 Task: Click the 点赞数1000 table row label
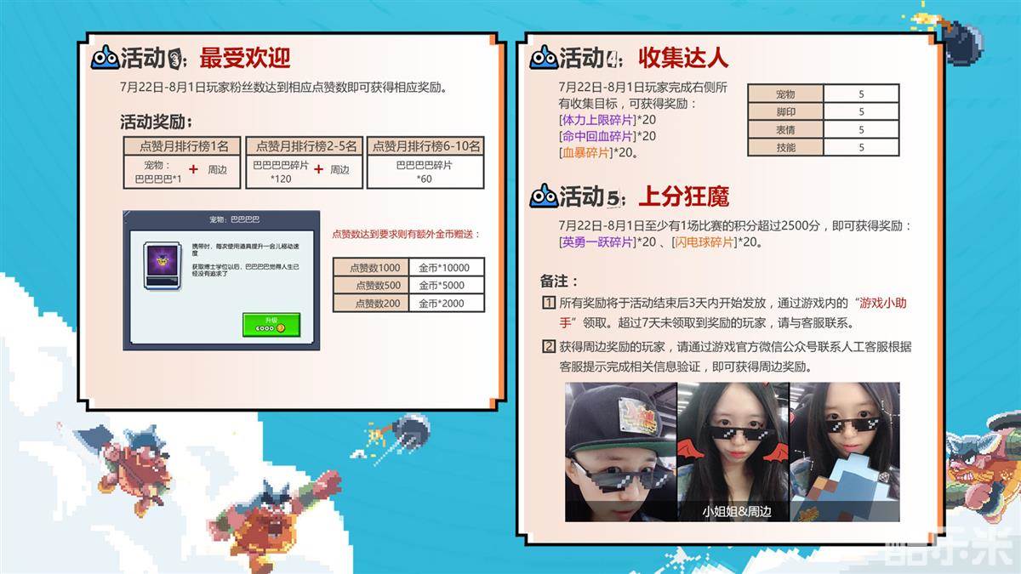[370, 267]
